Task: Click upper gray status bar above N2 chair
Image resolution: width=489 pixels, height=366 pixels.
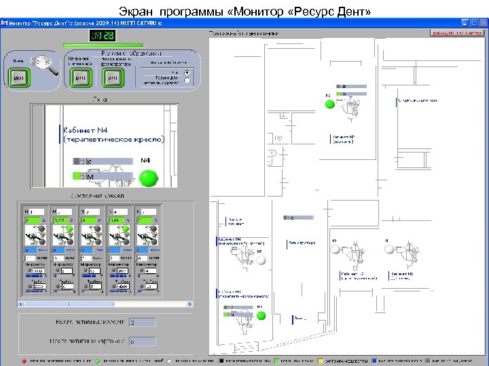Action: pos(352,86)
